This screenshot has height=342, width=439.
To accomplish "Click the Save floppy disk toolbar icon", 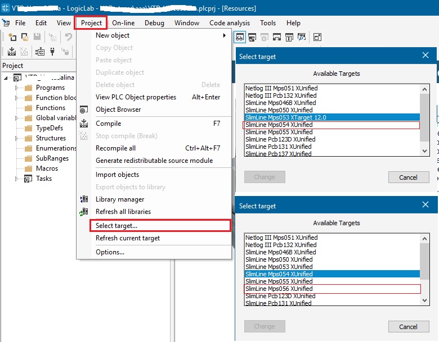I will pyautogui.click(x=37, y=37).
